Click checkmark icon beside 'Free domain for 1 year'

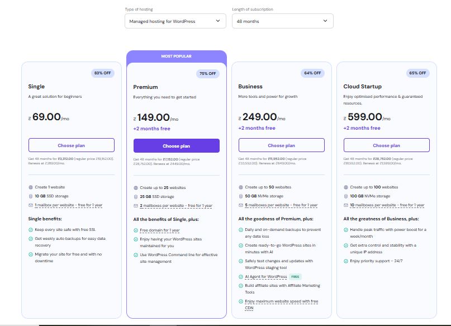pyautogui.click(x=135, y=230)
